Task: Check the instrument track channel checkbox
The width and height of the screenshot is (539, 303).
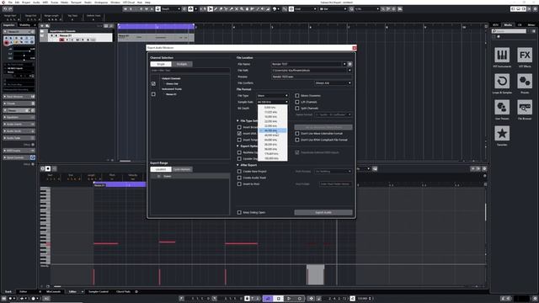Action: tap(153, 94)
